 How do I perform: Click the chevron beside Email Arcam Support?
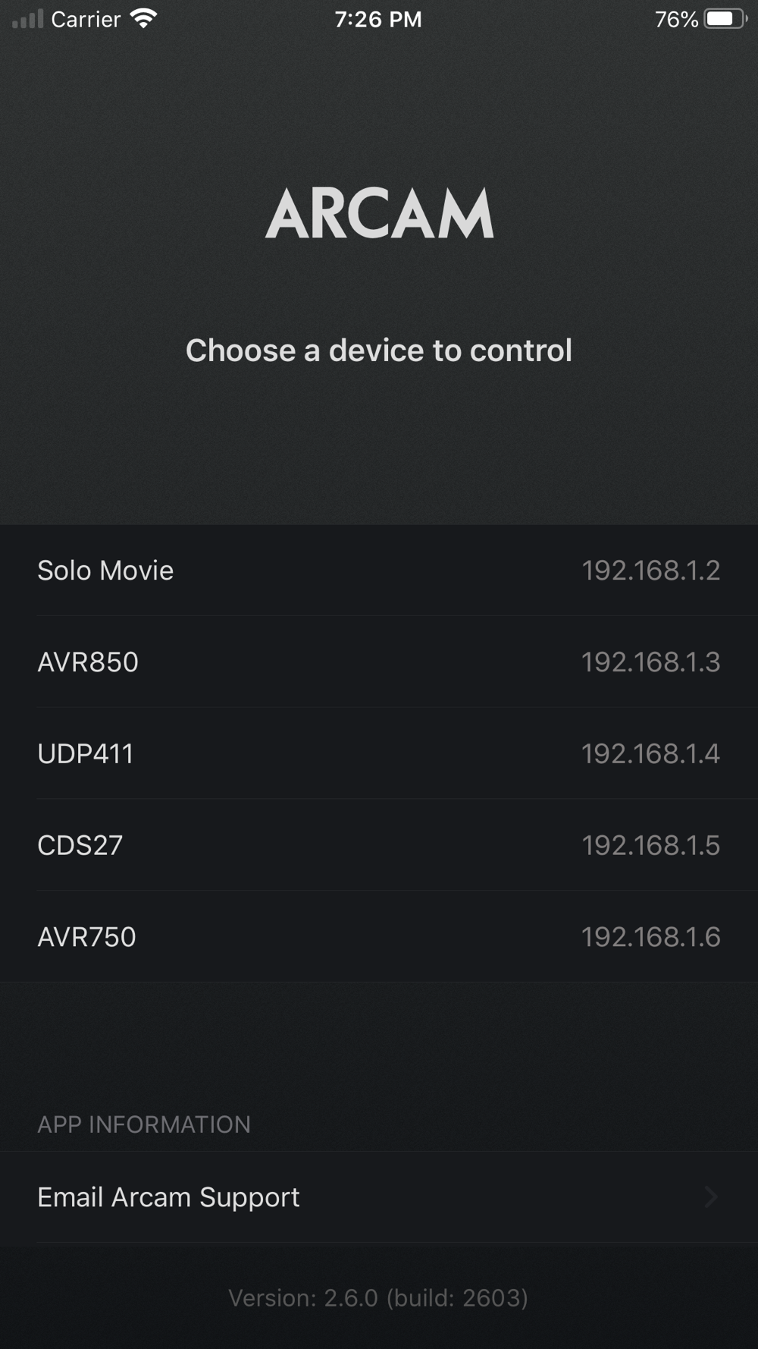click(711, 1197)
